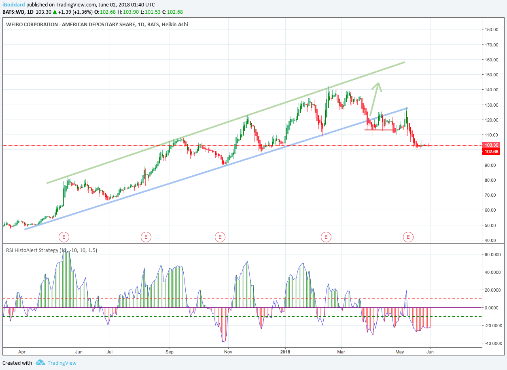Click the Jun label at right end of time axis

430,351
